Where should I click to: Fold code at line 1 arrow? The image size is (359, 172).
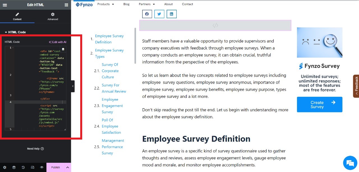(x=13, y=48)
